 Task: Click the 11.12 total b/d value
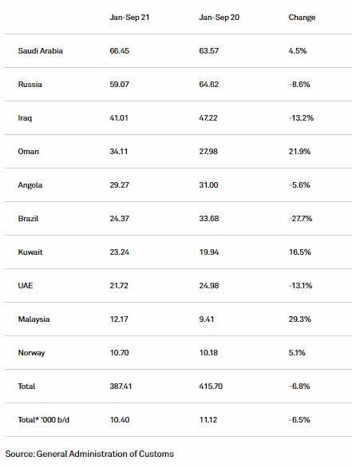click(208, 419)
